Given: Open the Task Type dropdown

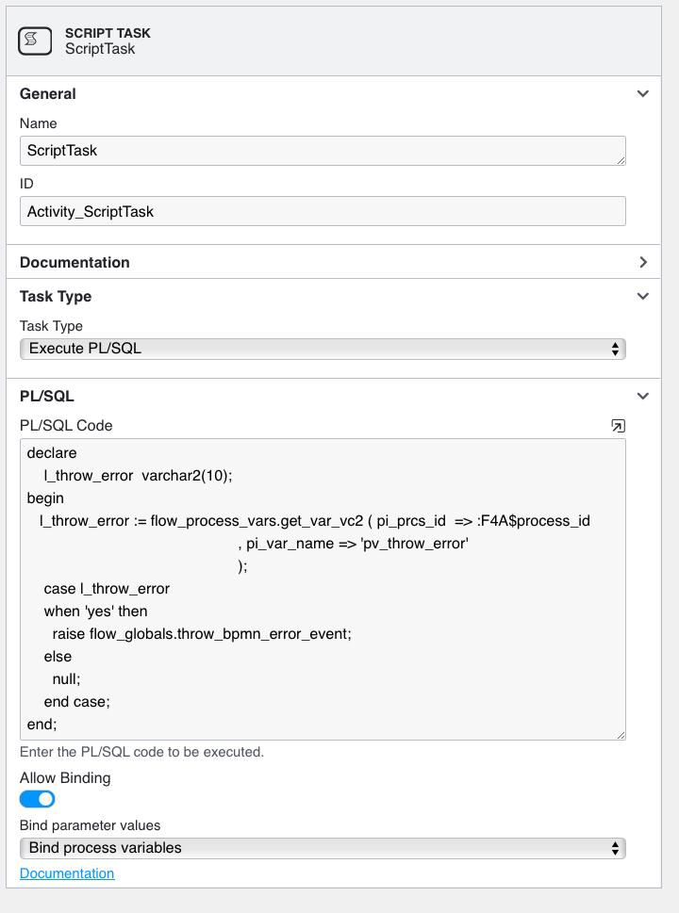Looking at the screenshot, I should pos(323,349).
